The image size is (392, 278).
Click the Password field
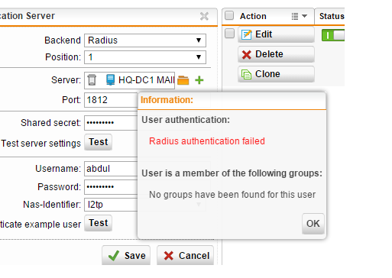tap(111, 187)
